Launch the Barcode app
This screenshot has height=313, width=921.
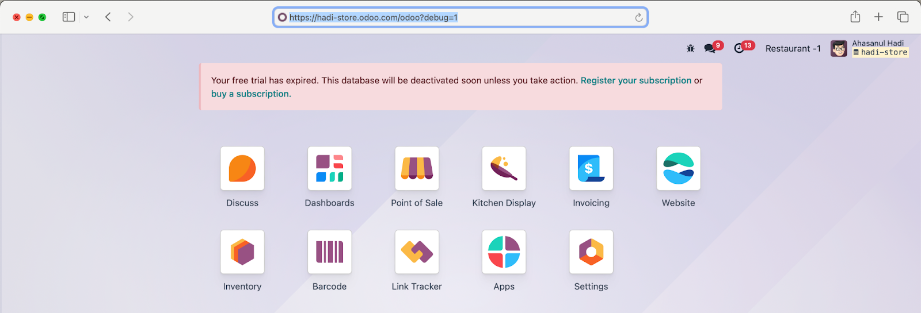(x=329, y=252)
